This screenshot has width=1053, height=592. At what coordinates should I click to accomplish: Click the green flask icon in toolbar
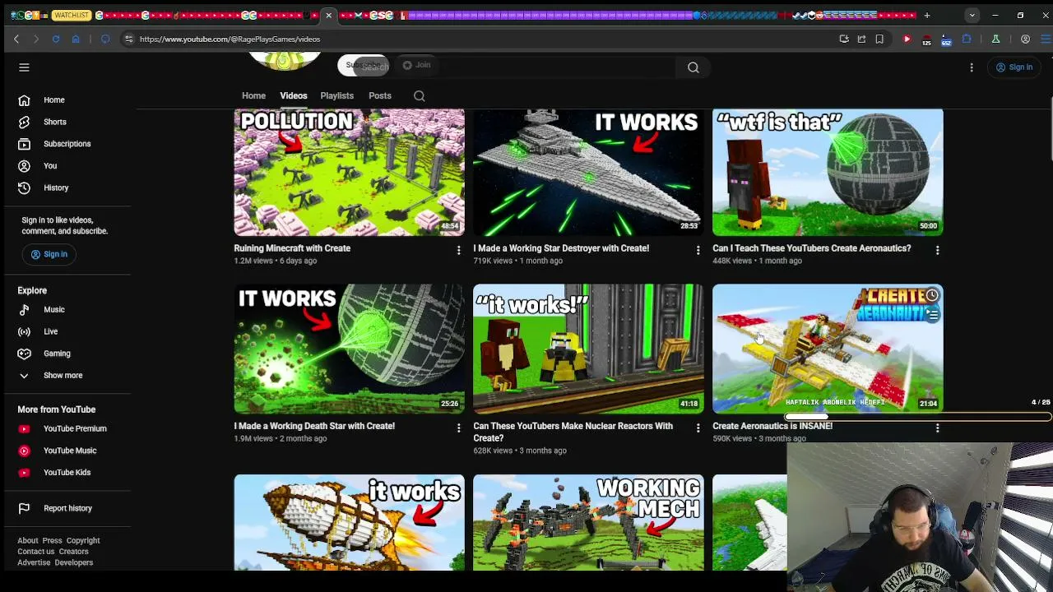coord(995,39)
